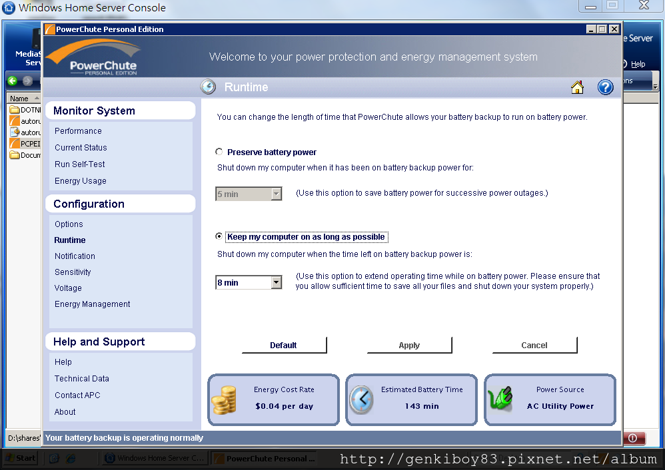The image size is (665, 470).
Task: Switch to Windows Home Server taskbar item
Action: 155,458
